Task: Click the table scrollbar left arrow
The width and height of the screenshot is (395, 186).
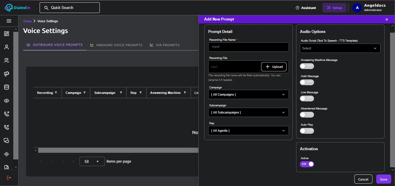Action: 36,150
